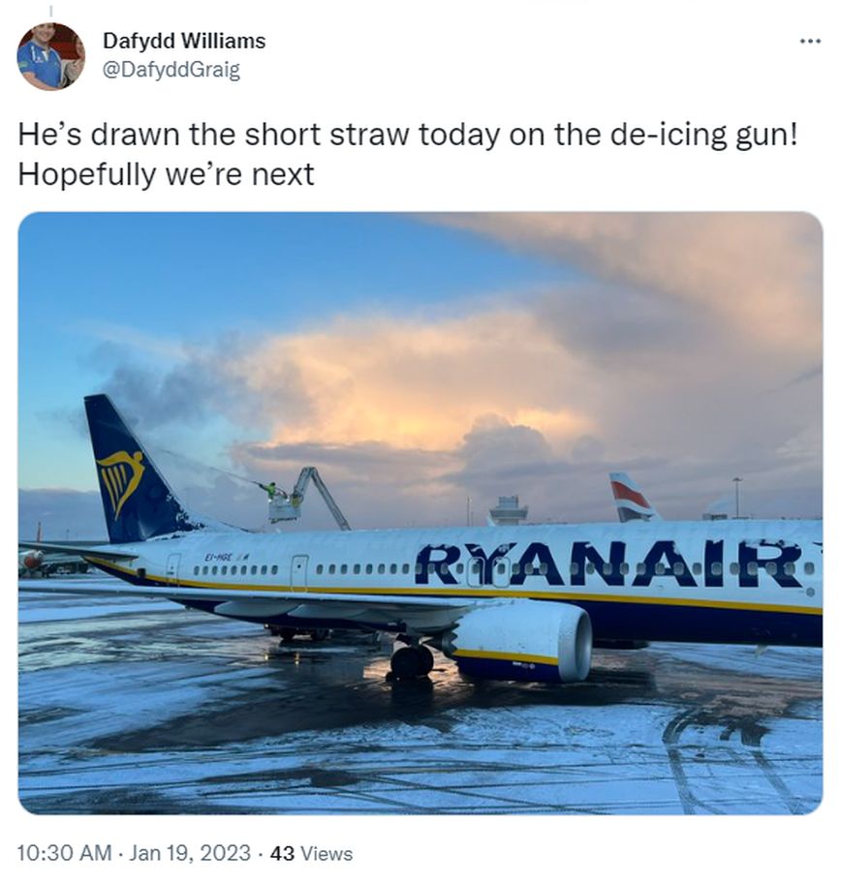Click the aircraft's jet engine

click(521, 640)
